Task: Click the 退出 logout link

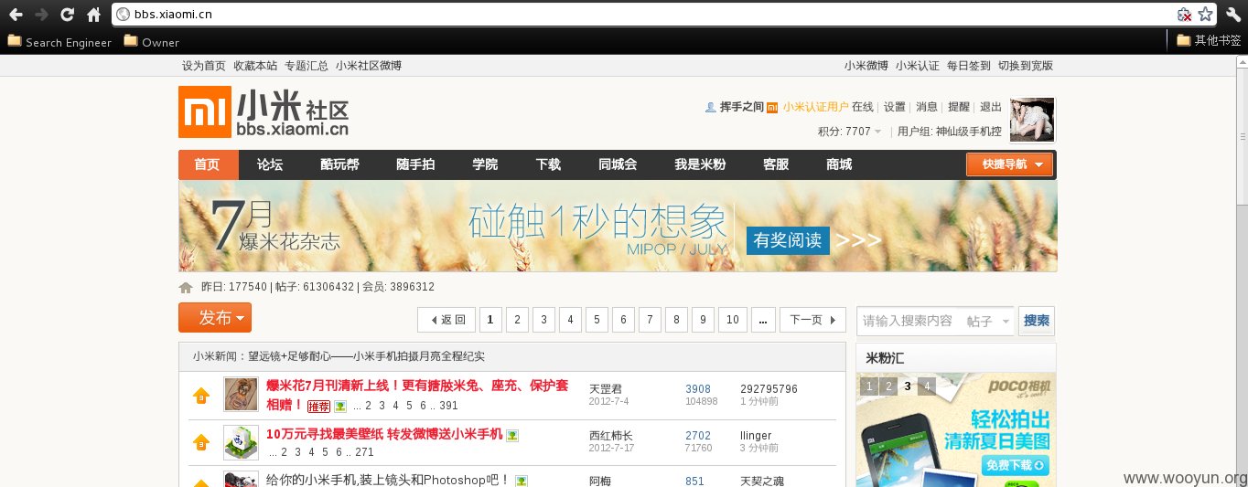Action: (991, 107)
